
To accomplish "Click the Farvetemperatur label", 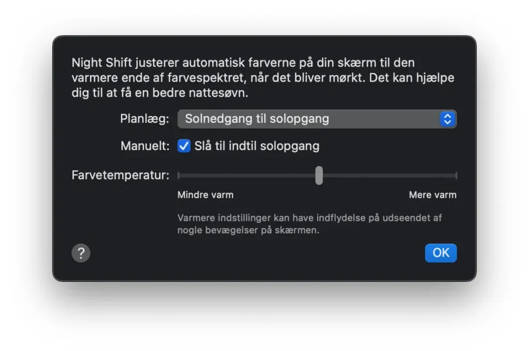I will tap(120, 176).
